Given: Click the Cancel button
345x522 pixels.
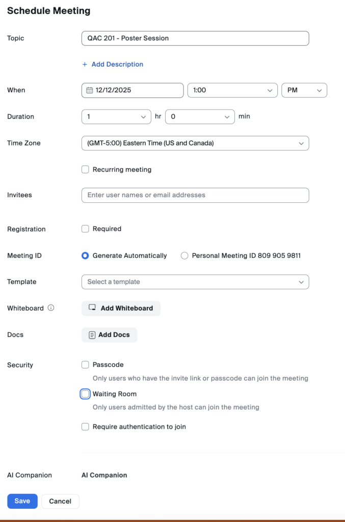Looking at the screenshot, I should (60, 501).
